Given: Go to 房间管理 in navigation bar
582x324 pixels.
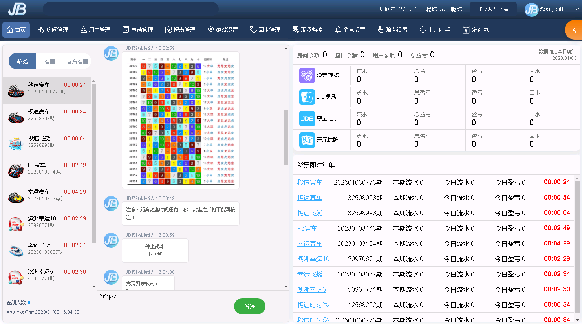Looking at the screenshot, I should [53, 30].
